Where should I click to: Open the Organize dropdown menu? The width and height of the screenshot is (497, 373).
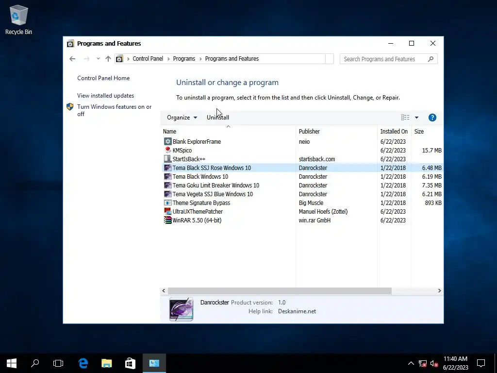coord(182,118)
